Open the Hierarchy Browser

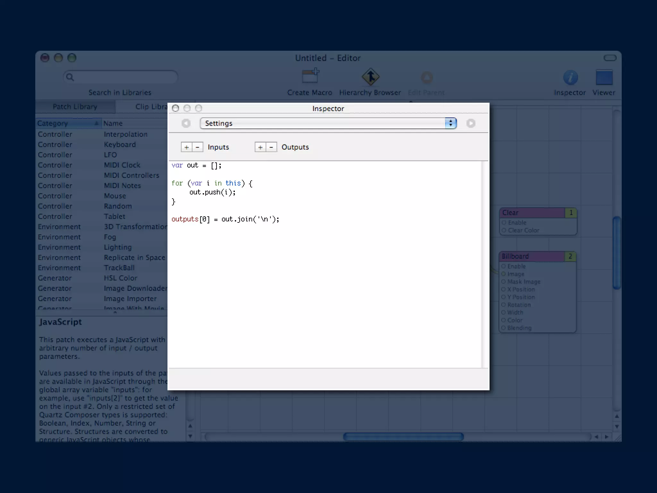pyautogui.click(x=371, y=77)
